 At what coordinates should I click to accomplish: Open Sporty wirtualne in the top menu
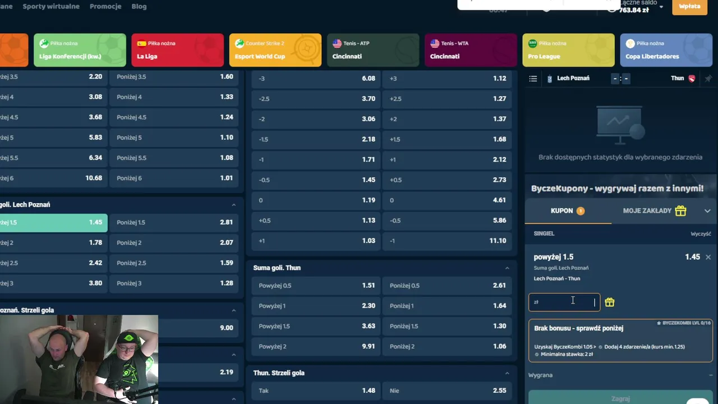tap(51, 7)
